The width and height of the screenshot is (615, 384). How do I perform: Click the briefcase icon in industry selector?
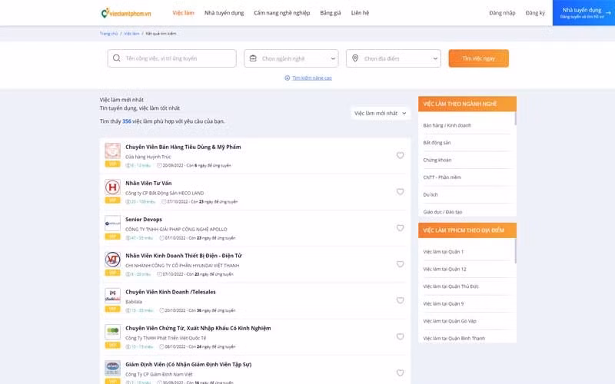point(253,58)
